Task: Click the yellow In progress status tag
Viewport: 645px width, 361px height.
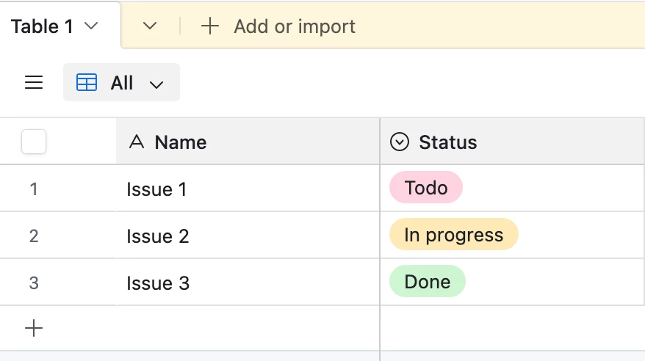Action: tap(453, 235)
